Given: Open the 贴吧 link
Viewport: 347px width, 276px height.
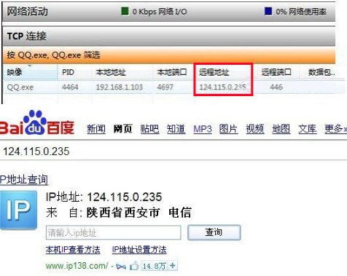Looking at the screenshot, I should tap(149, 129).
